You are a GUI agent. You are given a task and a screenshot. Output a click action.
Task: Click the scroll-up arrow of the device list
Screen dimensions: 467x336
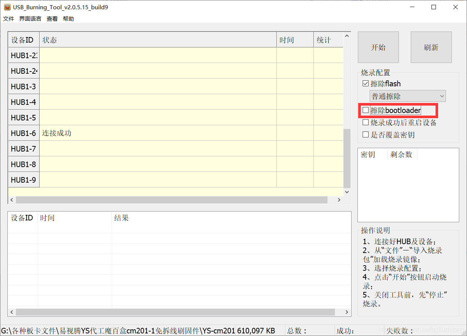(346, 35)
